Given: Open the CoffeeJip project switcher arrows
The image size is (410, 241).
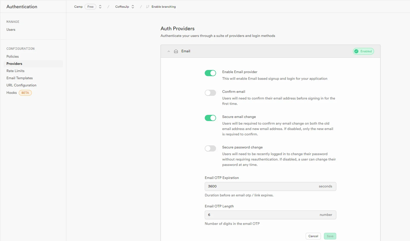Looking at the screenshot, I should point(133,7).
